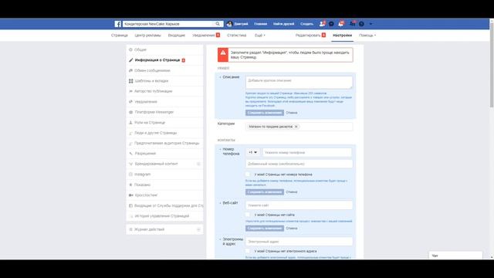Click the wrench icon beside Разрешения
This screenshot has height=278, width=494.
click(130, 154)
